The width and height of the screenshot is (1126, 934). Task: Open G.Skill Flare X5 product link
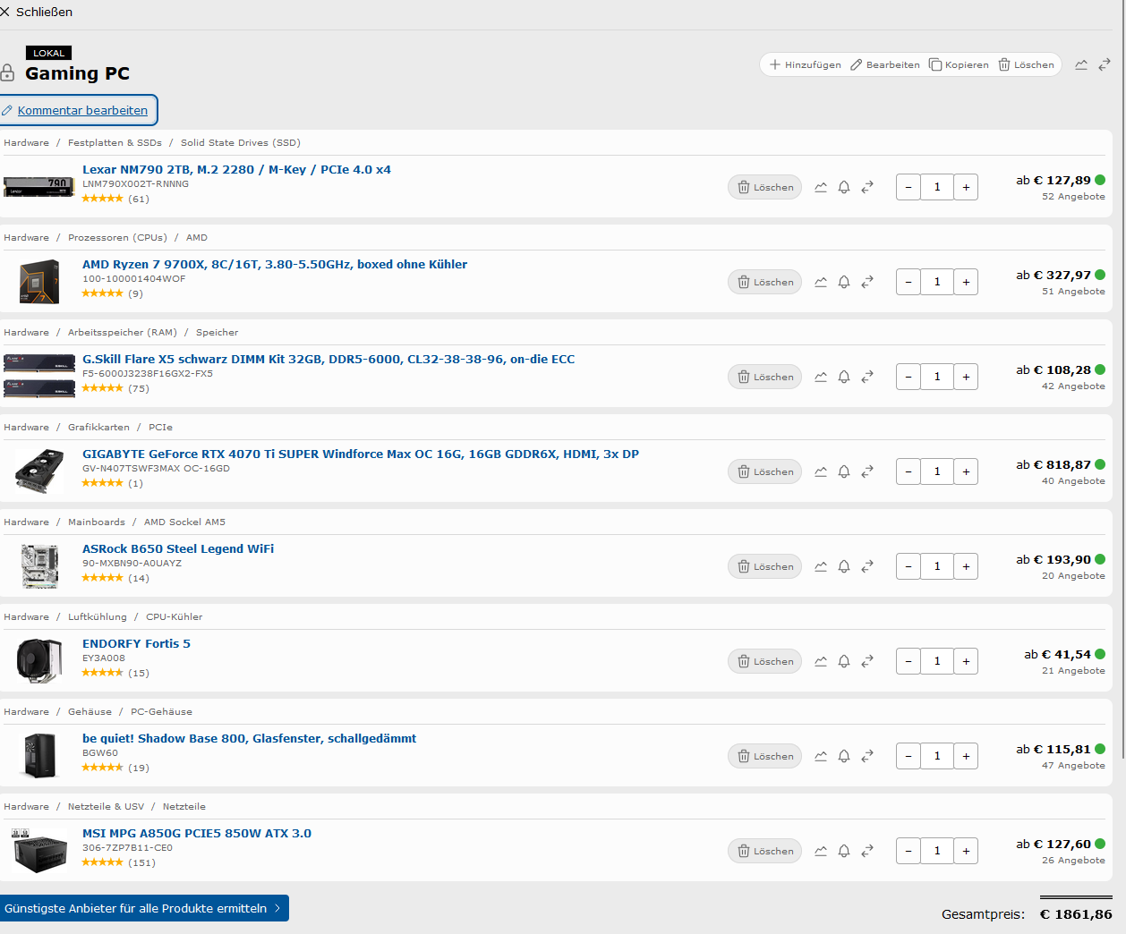point(328,359)
